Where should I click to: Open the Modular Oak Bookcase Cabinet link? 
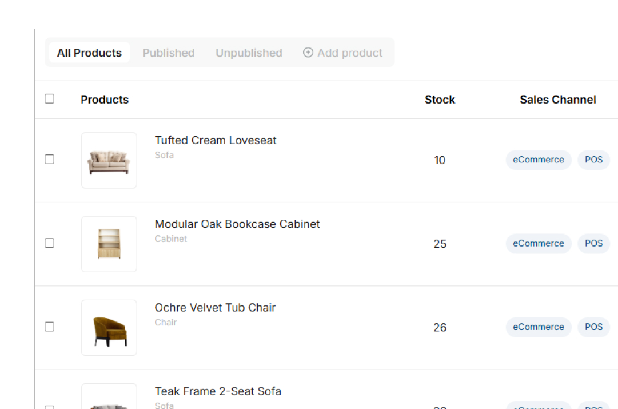tap(237, 224)
